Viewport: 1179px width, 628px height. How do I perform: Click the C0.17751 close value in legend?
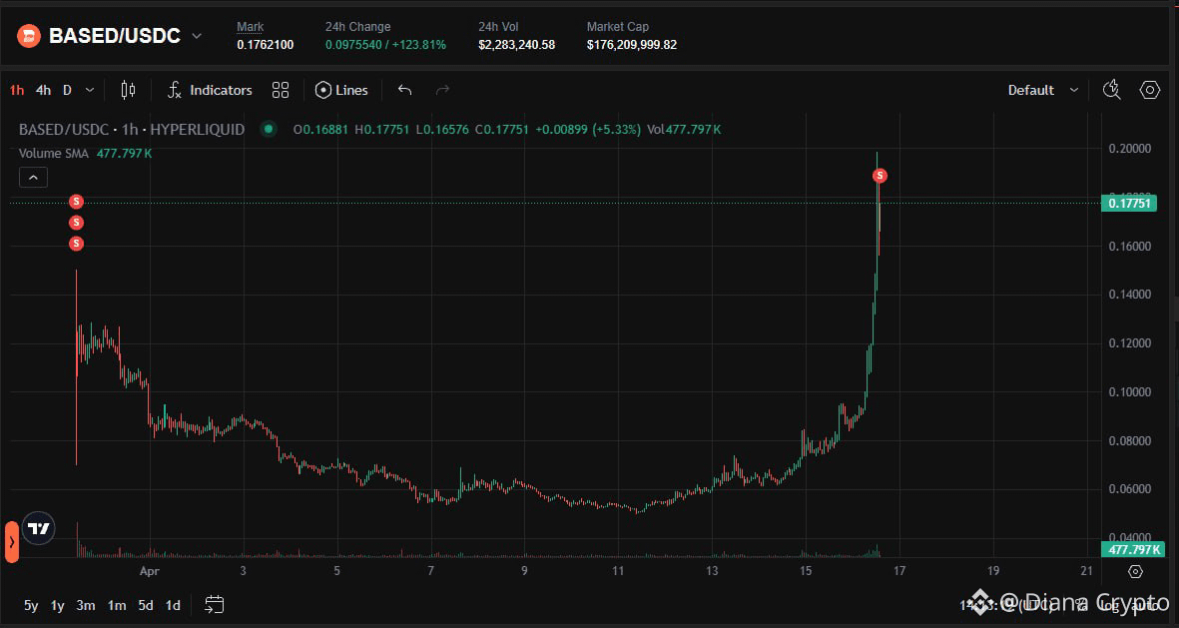[501, 130]
